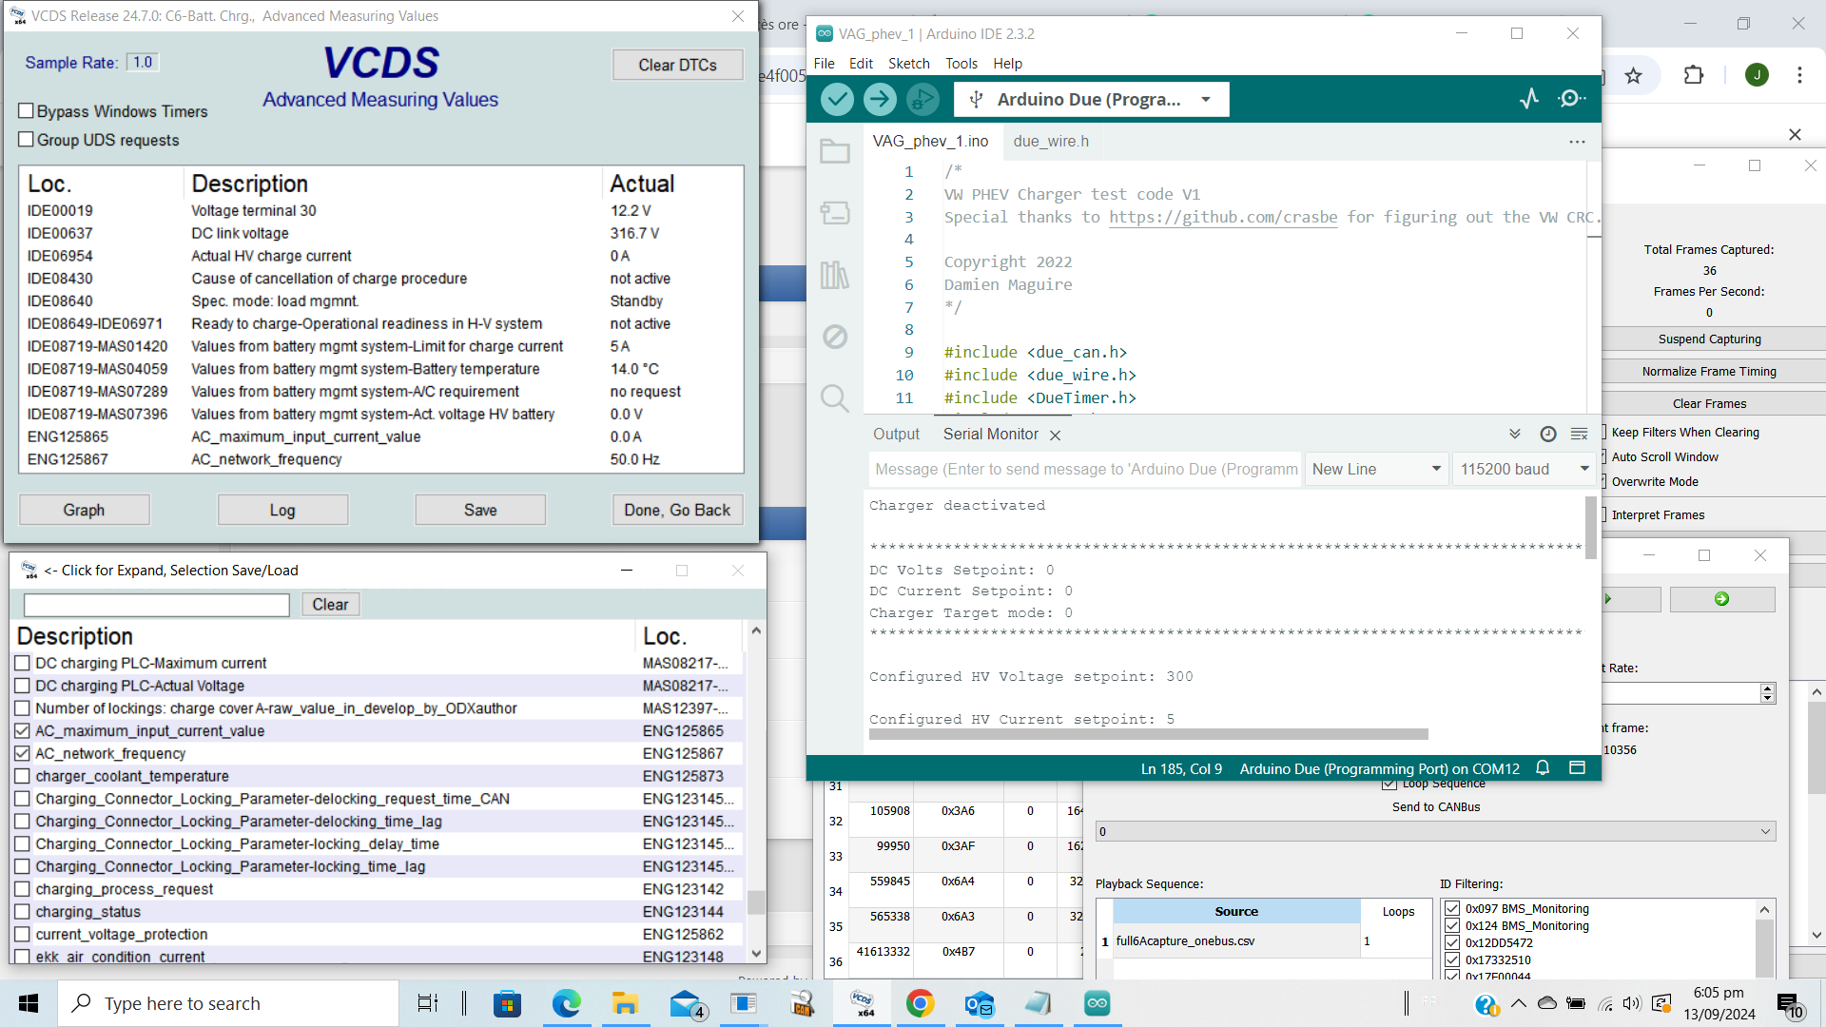Open the New Line ending dropdown
This screenshot has width=1826, height=1027.
click(x=1375, y=469)
